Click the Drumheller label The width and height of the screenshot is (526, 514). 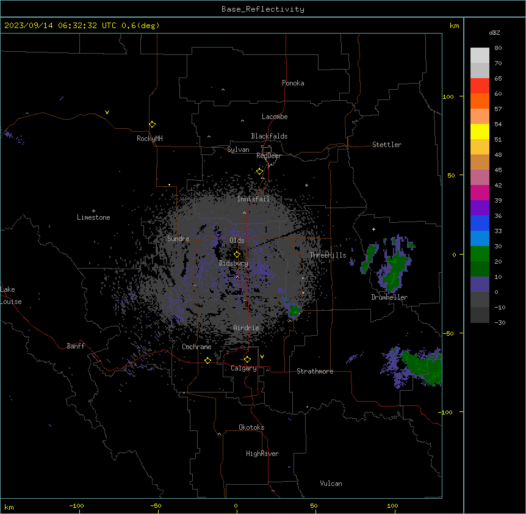[389, 297]
